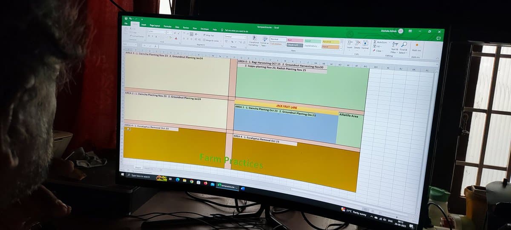511x230 pixels.
Task: Open the Fill dropdown in Editing group
Action: [377, 46]
